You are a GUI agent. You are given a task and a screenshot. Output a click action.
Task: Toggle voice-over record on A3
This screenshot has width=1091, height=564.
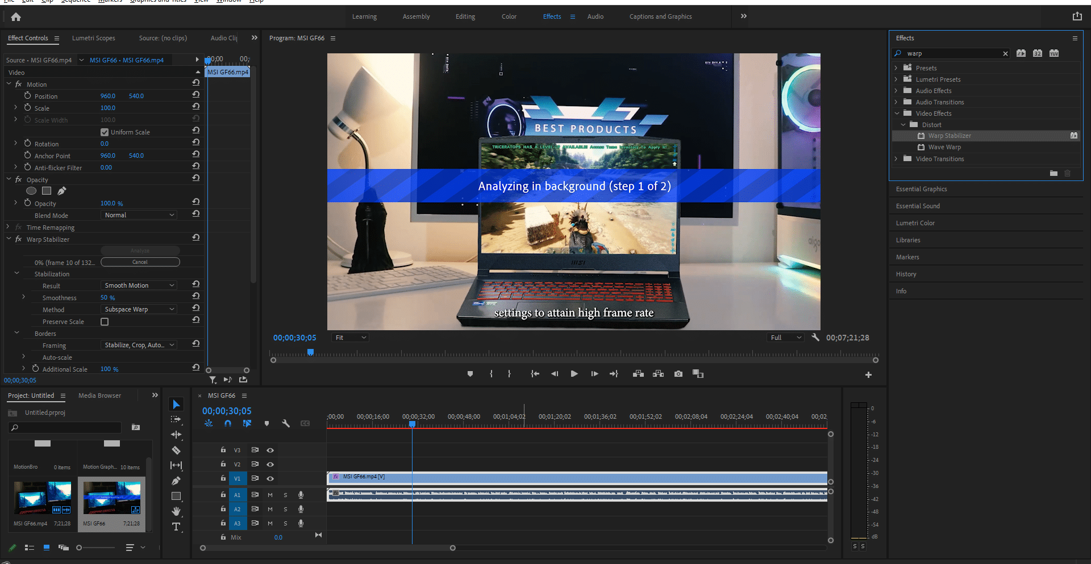(x=301, y=523)
